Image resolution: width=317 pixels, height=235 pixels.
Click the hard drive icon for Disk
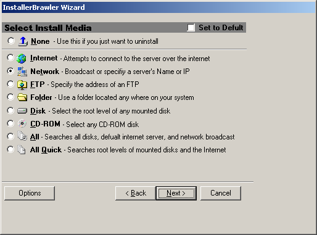click(x=22, y=111)
